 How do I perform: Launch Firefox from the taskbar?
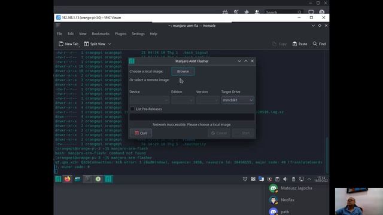[68, 179]
